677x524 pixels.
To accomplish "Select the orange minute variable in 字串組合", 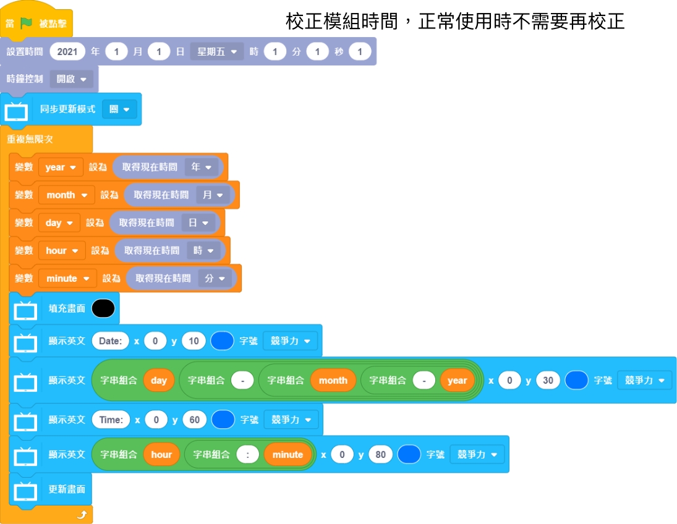I will (287, 455).
